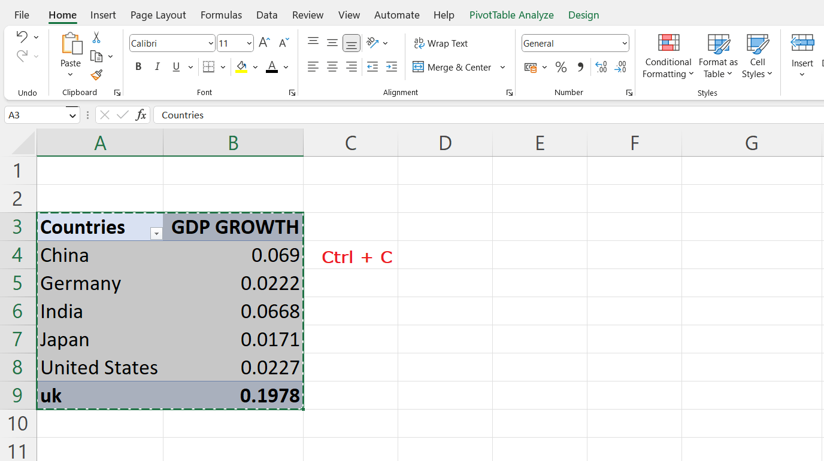The width and height of the screenshot is (824, 461).
Task: Click the Merge & Center button
Action: pyautogui.click(x=452, y=67)
